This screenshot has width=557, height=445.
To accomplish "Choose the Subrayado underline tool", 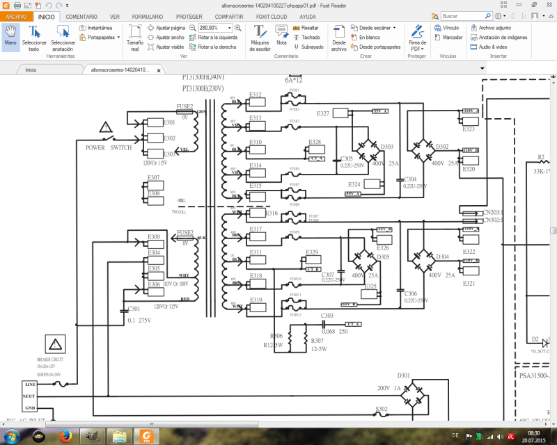I will pos(308,47).
